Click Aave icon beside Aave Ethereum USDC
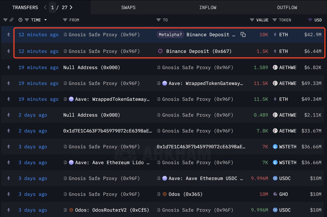This screenshot has width=327, height=217. click(165, 178)
